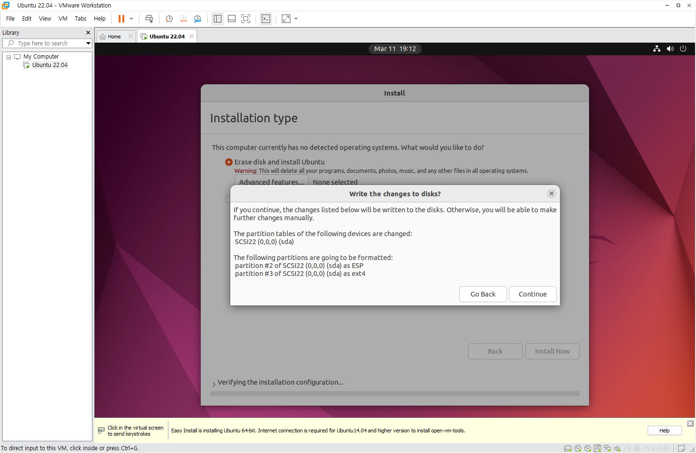
Task: Open the library search filter dropdown
Action: [88, 43]
